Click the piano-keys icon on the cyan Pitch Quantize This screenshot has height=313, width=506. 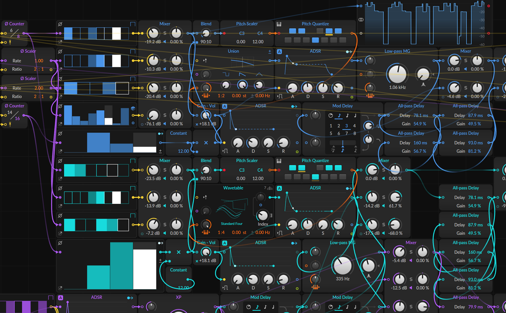[279, 161]
